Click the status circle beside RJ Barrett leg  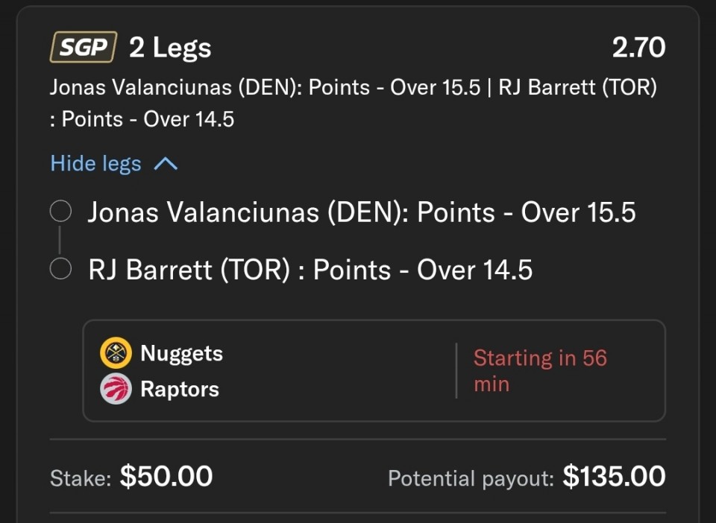60,269
